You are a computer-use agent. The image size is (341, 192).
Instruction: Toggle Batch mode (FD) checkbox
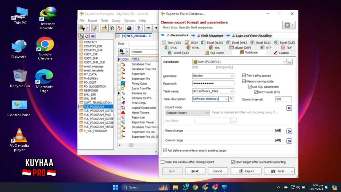(x=256, y=92)
